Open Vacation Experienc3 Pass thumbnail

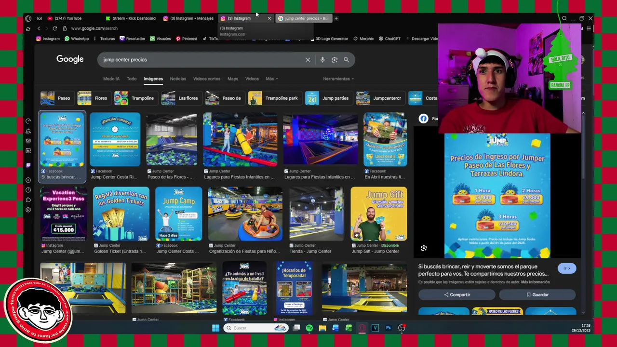point(63,214)
